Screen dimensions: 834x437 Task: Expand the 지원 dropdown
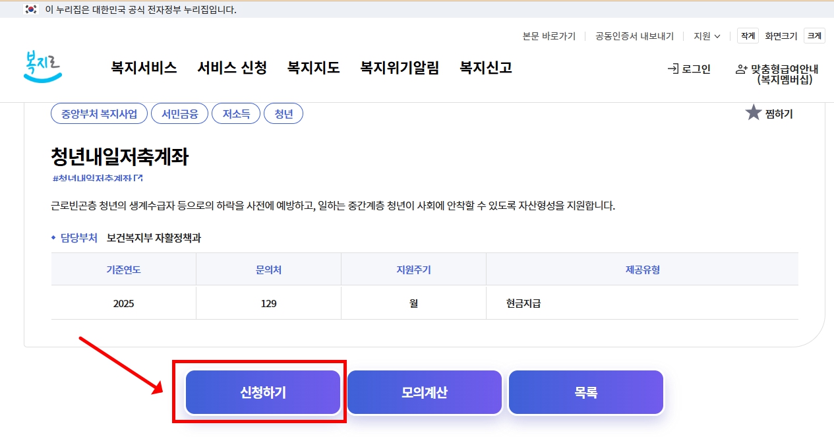click(x=707, y=36)
